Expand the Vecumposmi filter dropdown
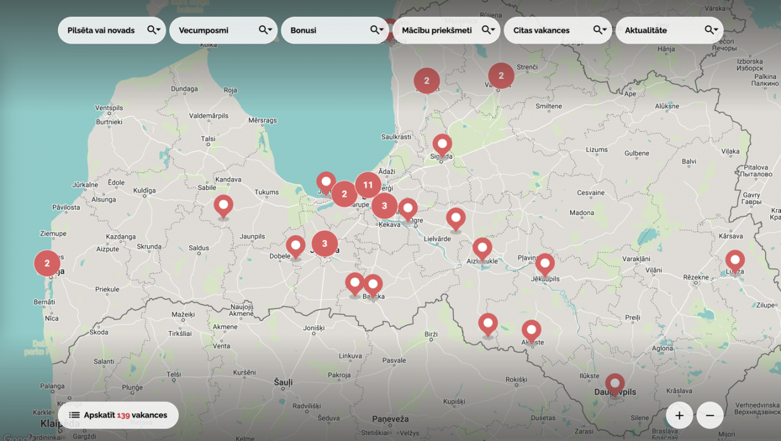This screenshot has height=441, width=781. pyautogui.click(x=223, y=30)
